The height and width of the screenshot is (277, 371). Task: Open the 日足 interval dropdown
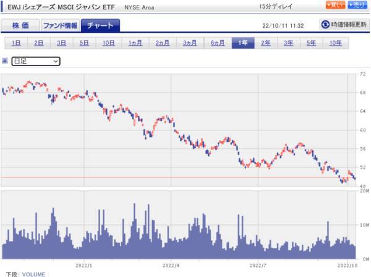(36, 61)
